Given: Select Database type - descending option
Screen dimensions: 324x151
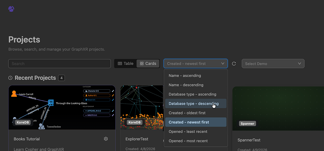Looking at the screenshot, I should point(196,103).
